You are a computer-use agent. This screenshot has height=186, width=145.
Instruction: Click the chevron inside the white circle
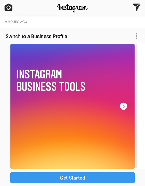124,106
